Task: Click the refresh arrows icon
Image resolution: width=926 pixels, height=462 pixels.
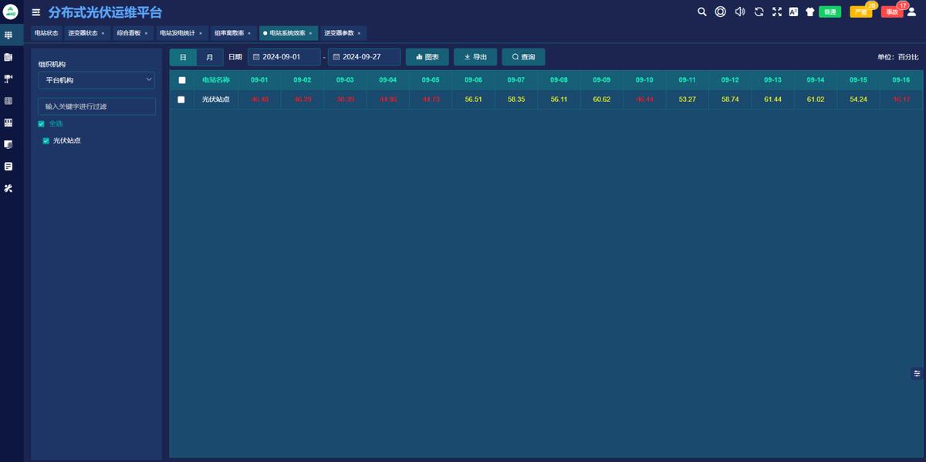Action: [759, 12]
